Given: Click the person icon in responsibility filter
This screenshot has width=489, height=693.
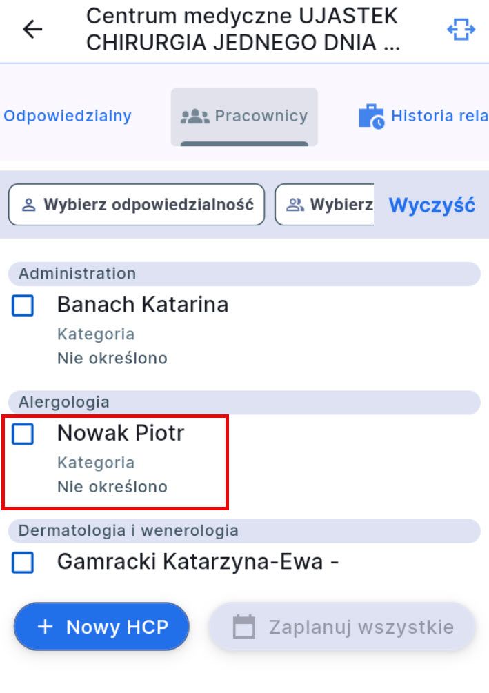Looking at the screenshot, I should pos(29,205).
